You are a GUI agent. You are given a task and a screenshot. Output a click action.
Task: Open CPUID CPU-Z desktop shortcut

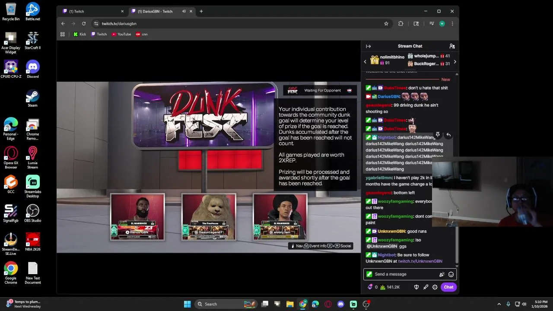(x=11, y=69)
